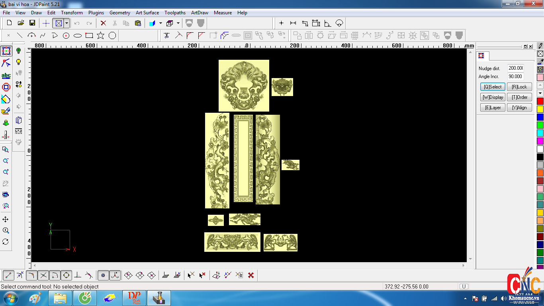This screenshot has height=306, width=544.
Task: Expand the wireframe box view dropdown
Action: 178,23
